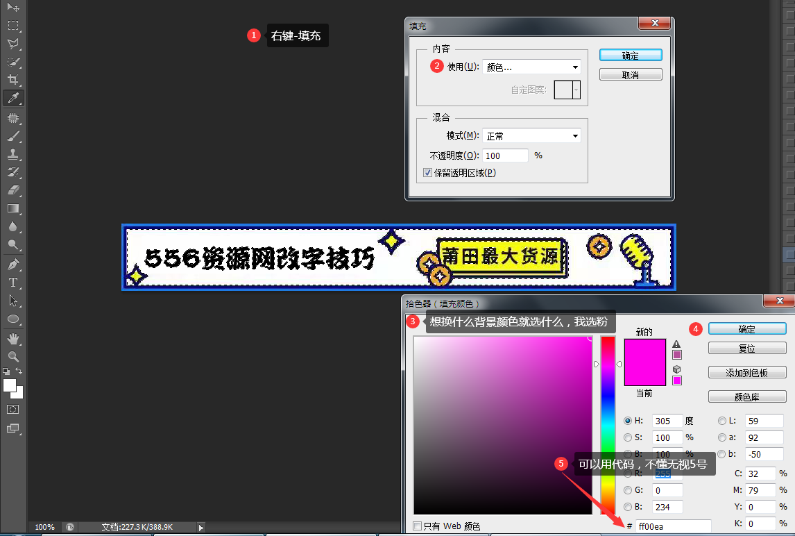Select the Rectangular Marquee tool
Screen dimensions: 795x536
tap(13, 26)
